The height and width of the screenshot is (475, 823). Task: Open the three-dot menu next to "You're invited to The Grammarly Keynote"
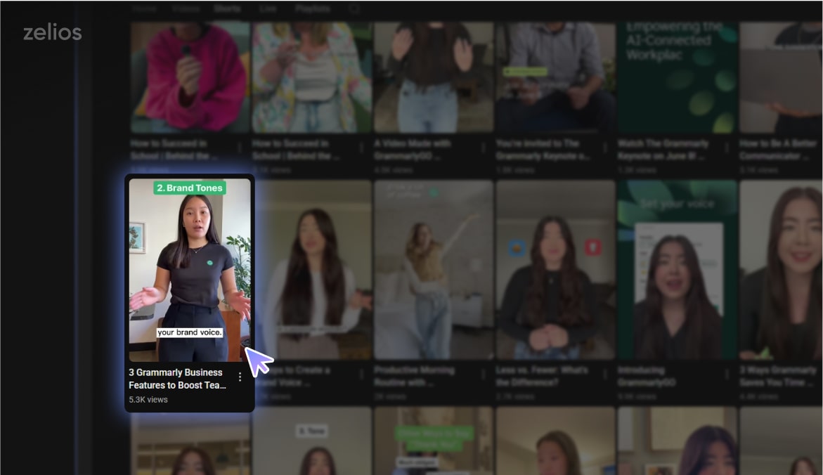607,148
